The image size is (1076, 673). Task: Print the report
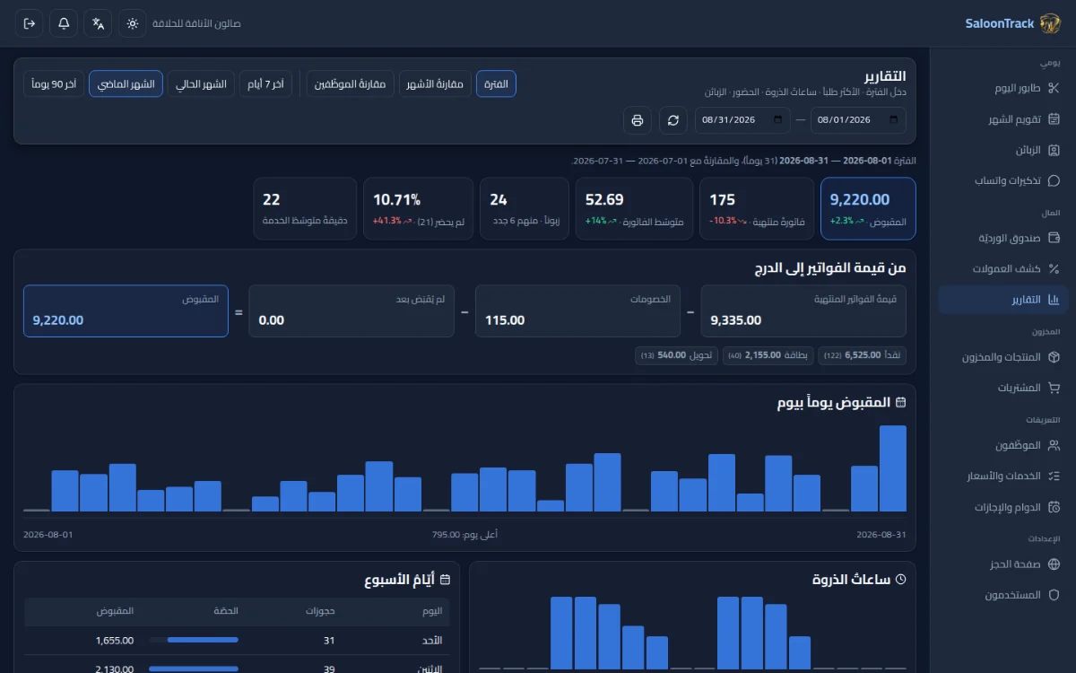coord(638,119)
